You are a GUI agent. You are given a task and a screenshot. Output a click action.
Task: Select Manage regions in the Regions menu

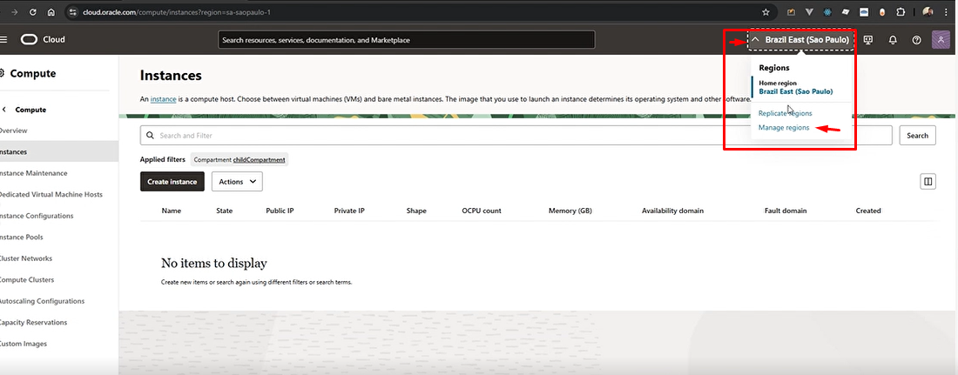tap(784, 128)
